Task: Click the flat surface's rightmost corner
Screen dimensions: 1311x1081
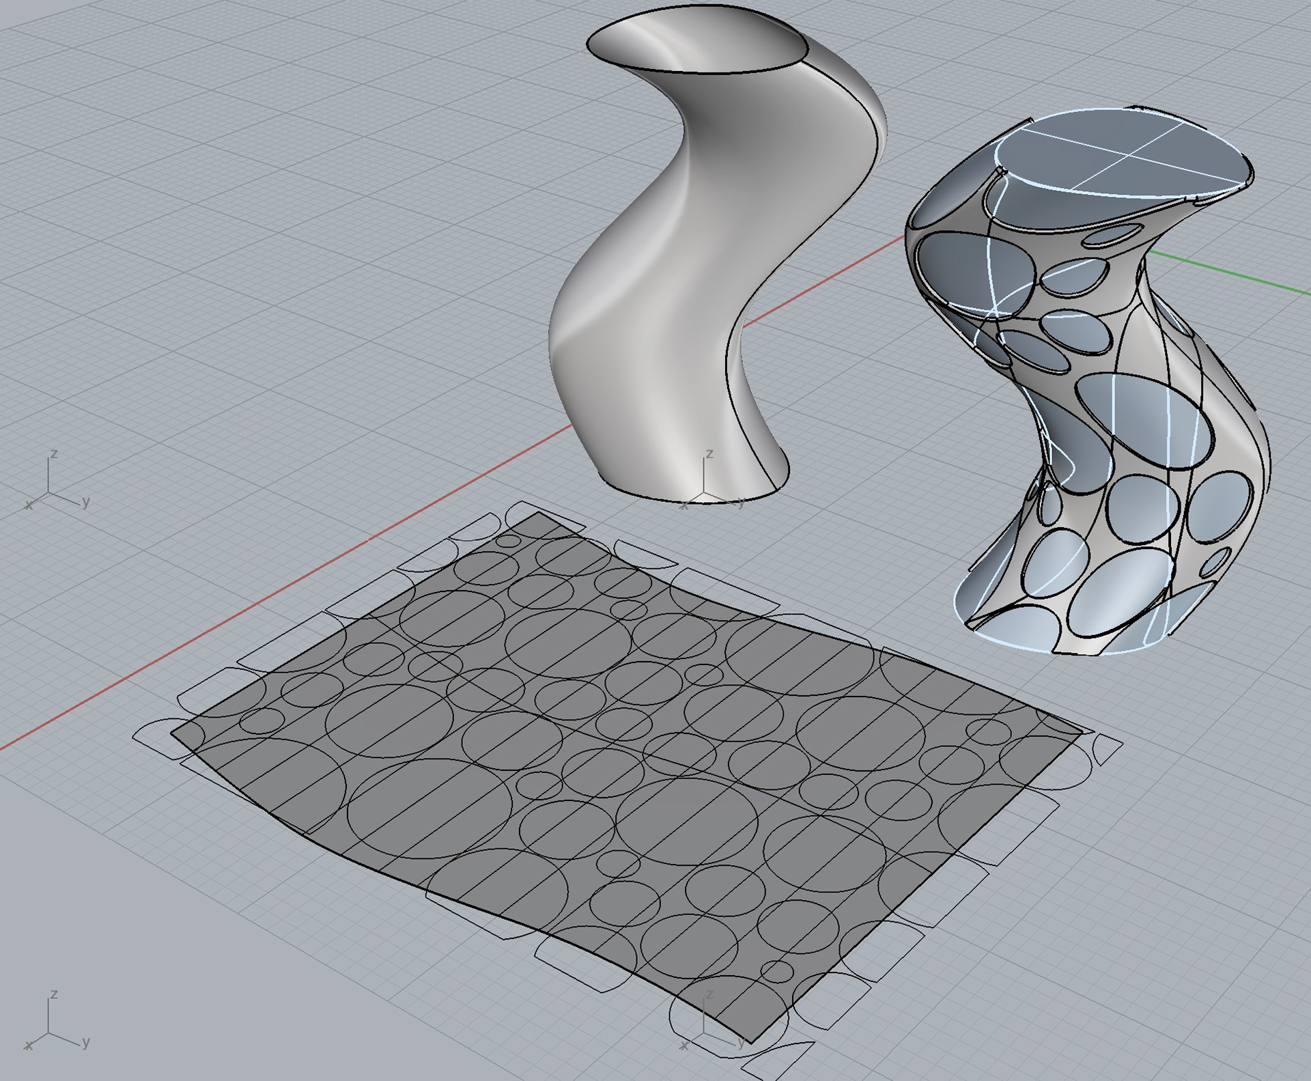Action: point(1082,732)
